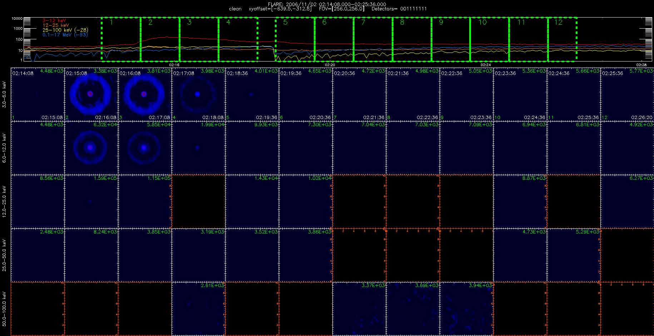Click the FLARE 2006/11/02 title text
This screenshot has width=654, height=336.
point(327,4)
